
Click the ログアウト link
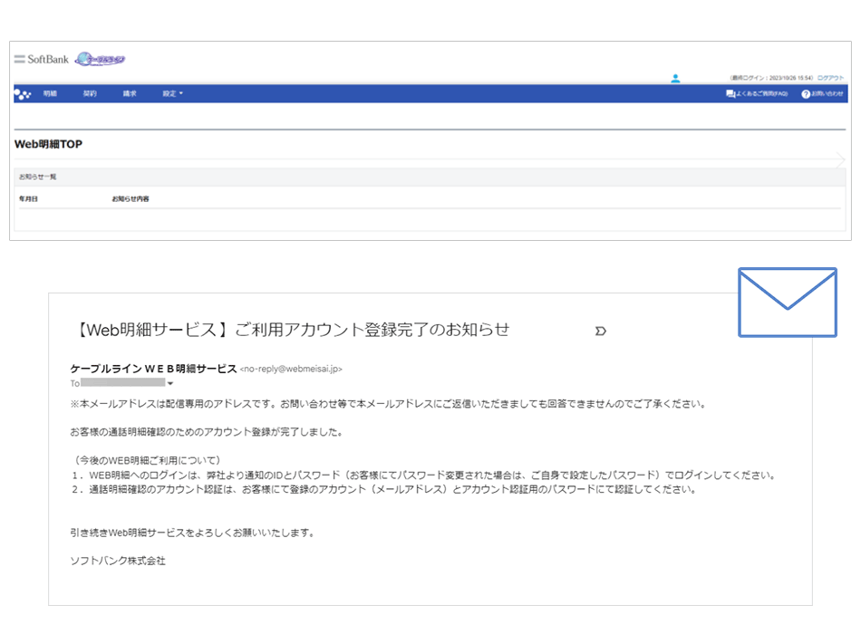[829, 79]
